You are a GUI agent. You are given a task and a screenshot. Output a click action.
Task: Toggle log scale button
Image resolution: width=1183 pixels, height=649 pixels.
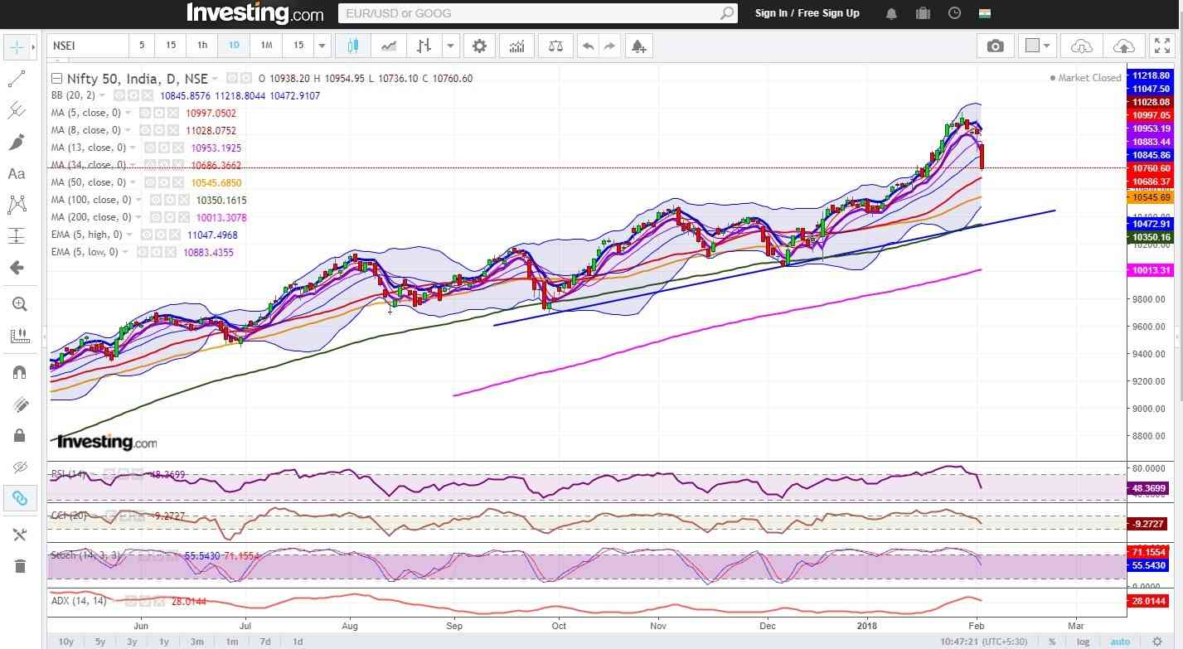pyautogui.click(x=1083, y=642)
